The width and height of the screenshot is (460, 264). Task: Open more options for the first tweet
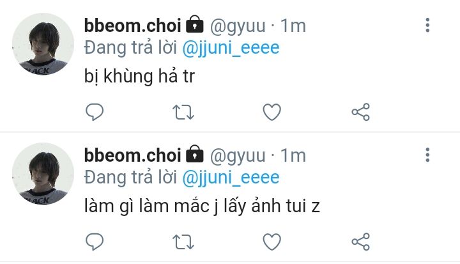427,25
